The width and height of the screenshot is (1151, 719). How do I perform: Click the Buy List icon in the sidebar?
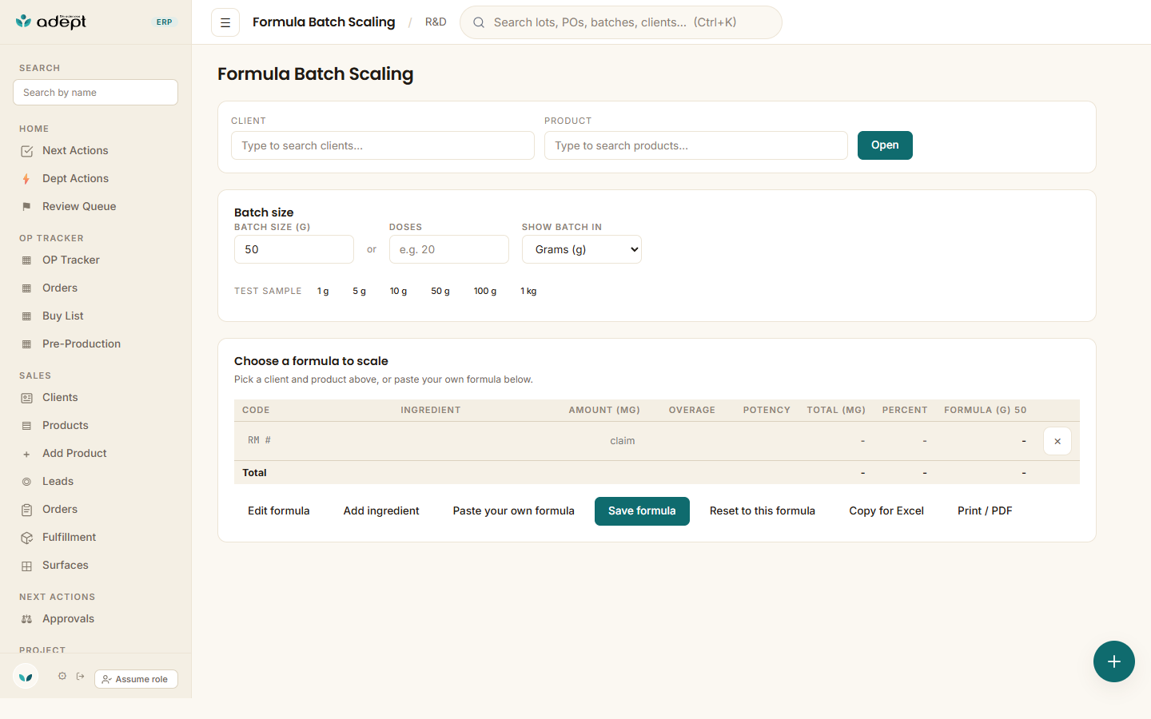click(26, 316)
